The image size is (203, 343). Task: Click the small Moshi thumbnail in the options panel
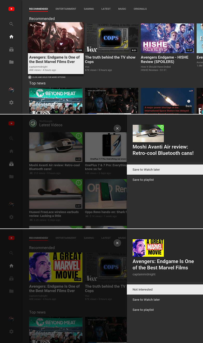click(x=148, y=133)
